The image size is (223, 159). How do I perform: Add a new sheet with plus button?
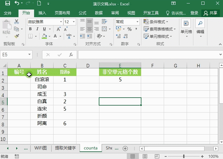125,149
